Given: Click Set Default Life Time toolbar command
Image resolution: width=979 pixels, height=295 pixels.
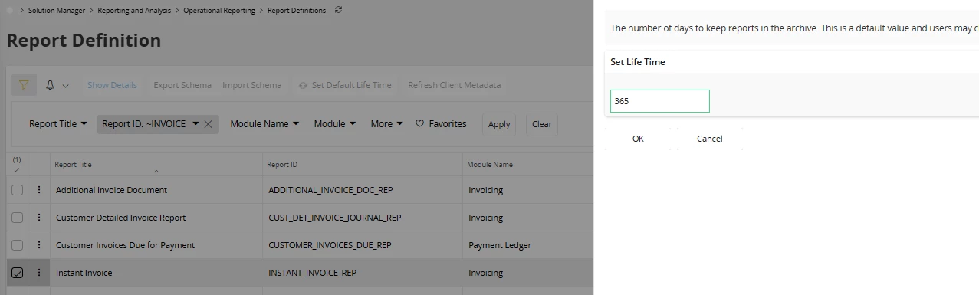Looking at the screenshot, I should [345, 85].
